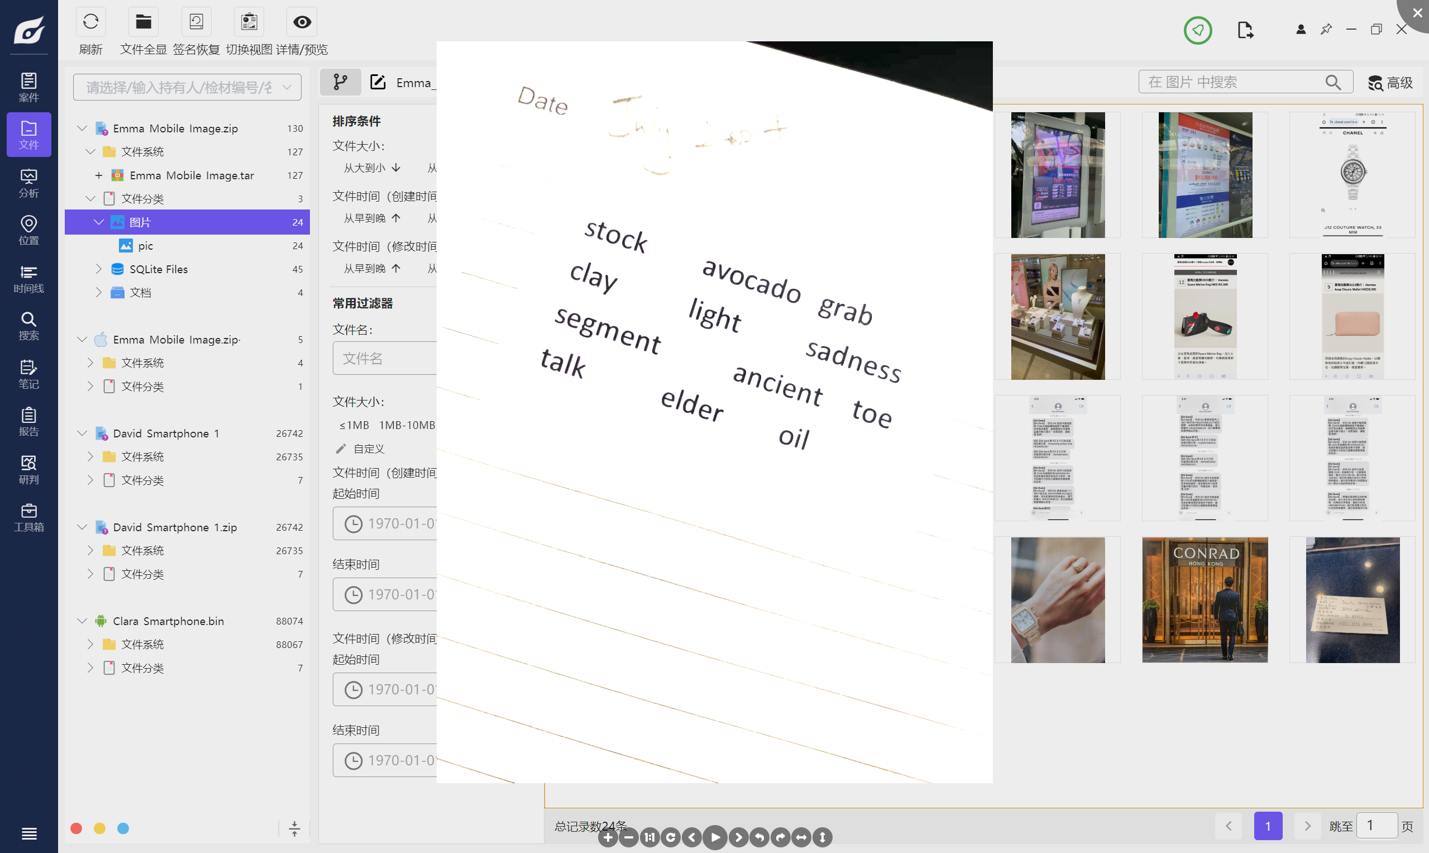Toggle 详情/预览 eye preview icon
This screenshot has height=853, width=1429.
click(302, 22)
